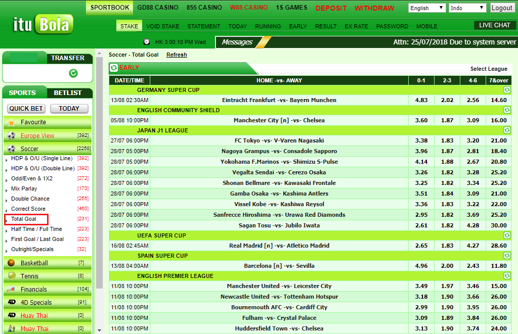The height and width of the screenshot is (334, 518).
Task: Click the Favourite star icon
Action: click(11, 122)
